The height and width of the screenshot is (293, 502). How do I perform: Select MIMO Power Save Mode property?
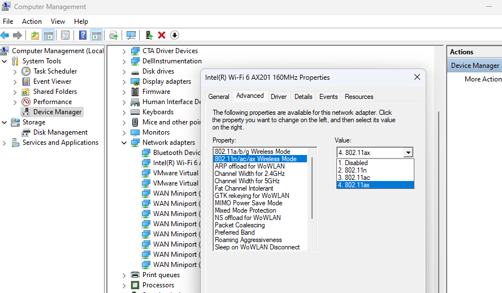(260, 203)
